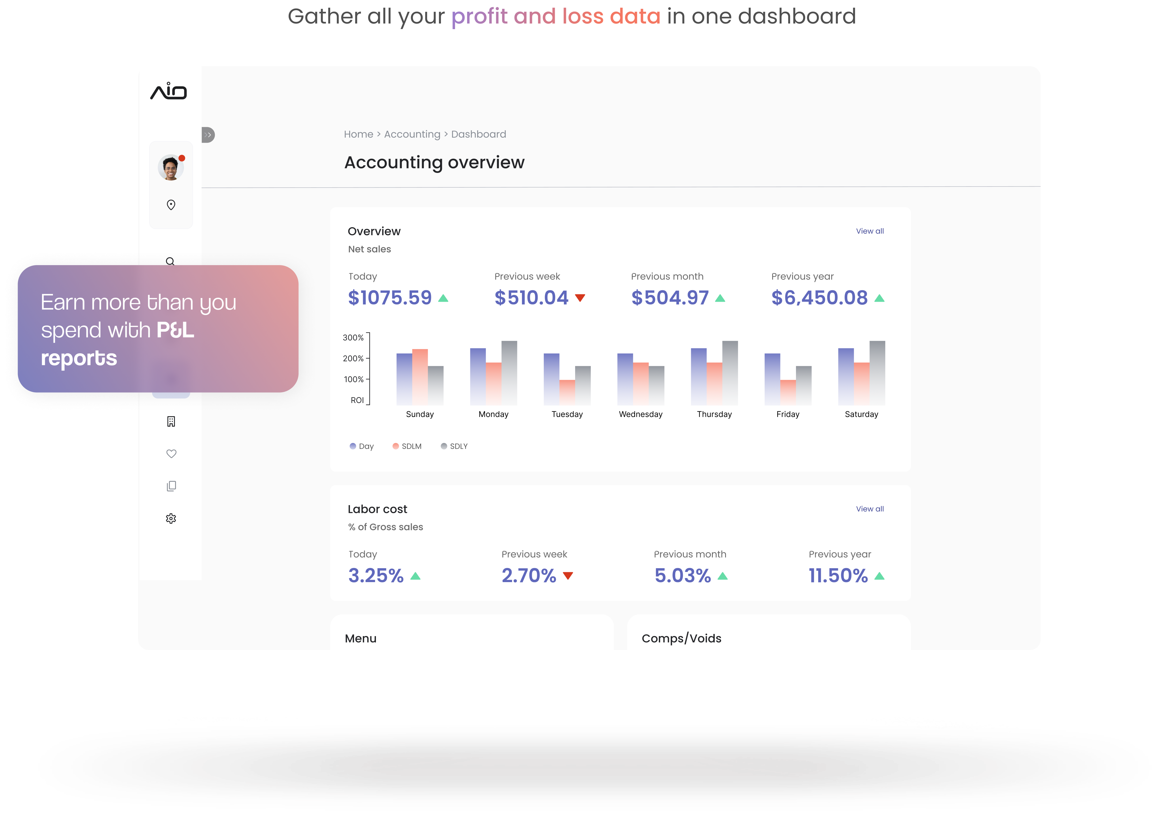1158x836 pixels.
Task: Toggle the Day legend series
Action: pos(361,446)
